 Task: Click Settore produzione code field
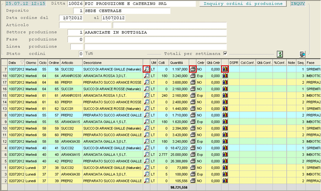point(75,32)
